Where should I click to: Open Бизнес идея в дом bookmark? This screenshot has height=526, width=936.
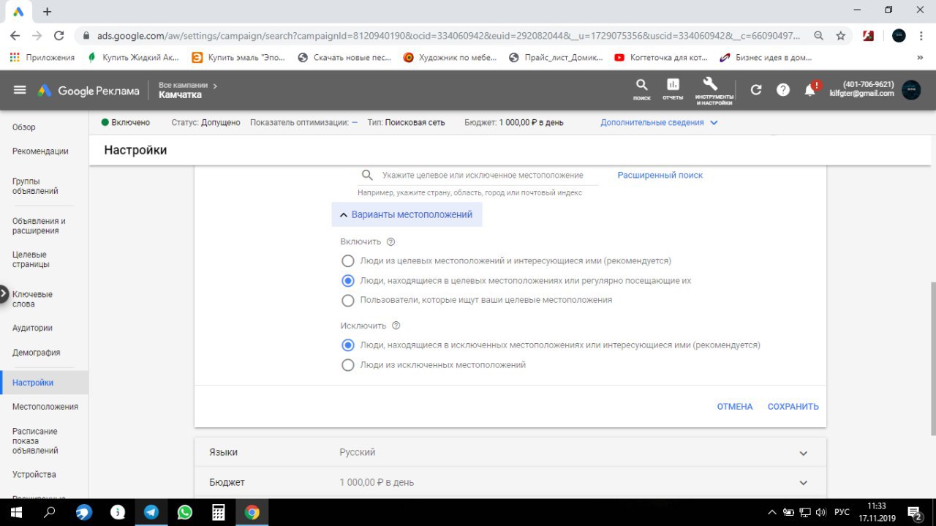(x=766, y=57)
